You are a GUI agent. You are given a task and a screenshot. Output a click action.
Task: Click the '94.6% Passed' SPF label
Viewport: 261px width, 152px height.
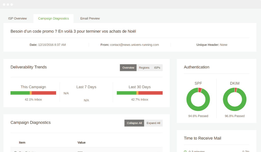pos(198,116)
